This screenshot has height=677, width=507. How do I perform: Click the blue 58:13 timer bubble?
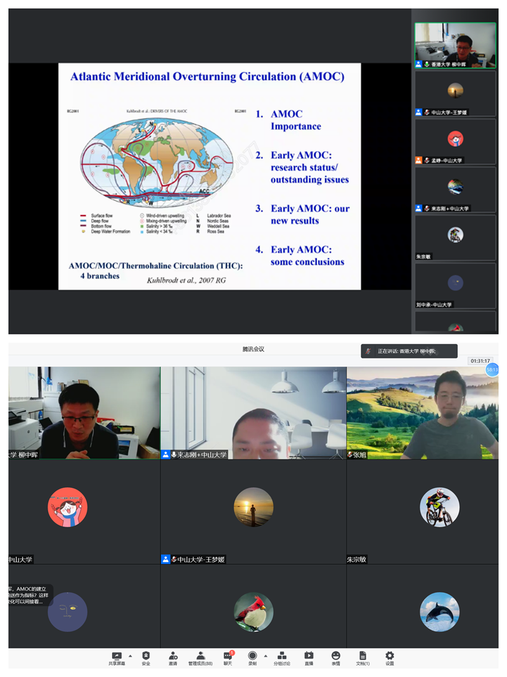[492, 369]
